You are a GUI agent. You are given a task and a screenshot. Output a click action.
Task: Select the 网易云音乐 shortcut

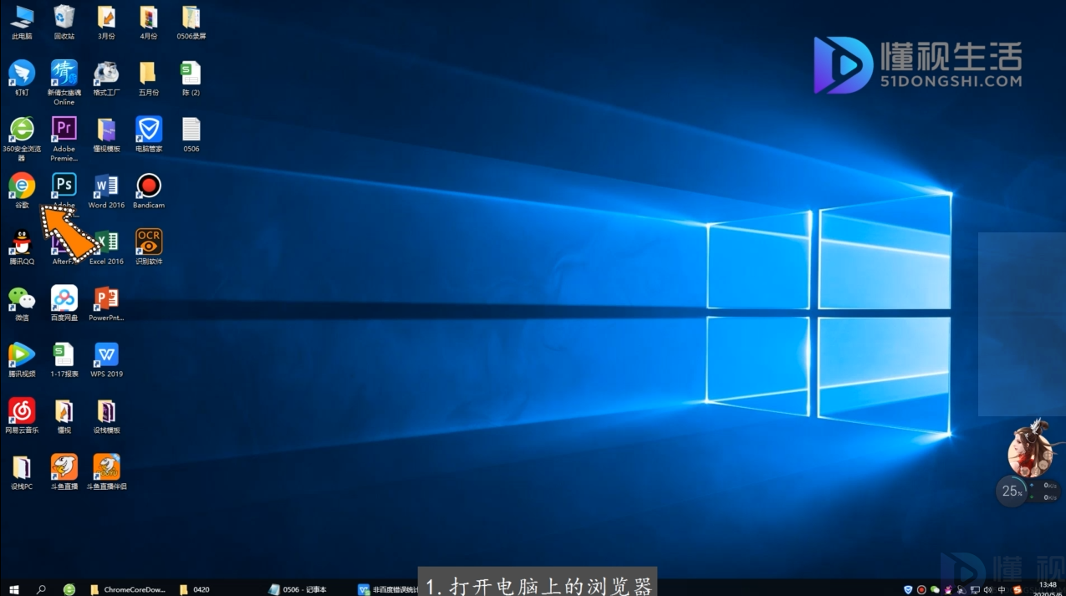click(x=22, y=415)
